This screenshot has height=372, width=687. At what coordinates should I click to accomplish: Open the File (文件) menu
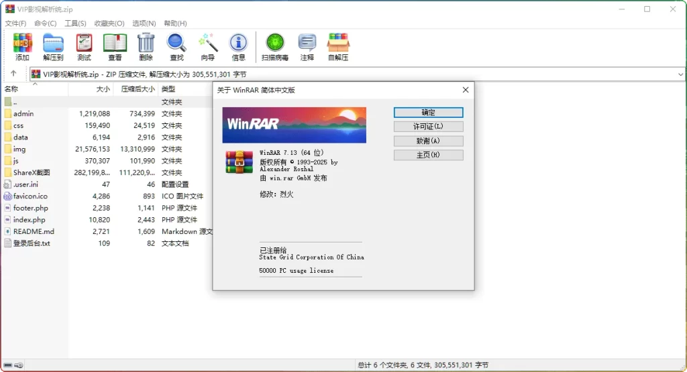coord(16,23)
